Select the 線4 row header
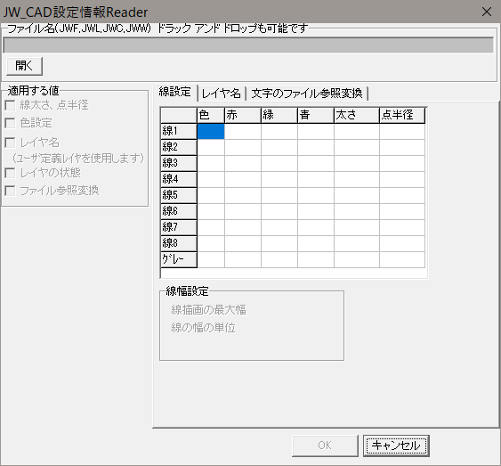Image resolution: width=501 pixels, height=466 pixels. 179,179
